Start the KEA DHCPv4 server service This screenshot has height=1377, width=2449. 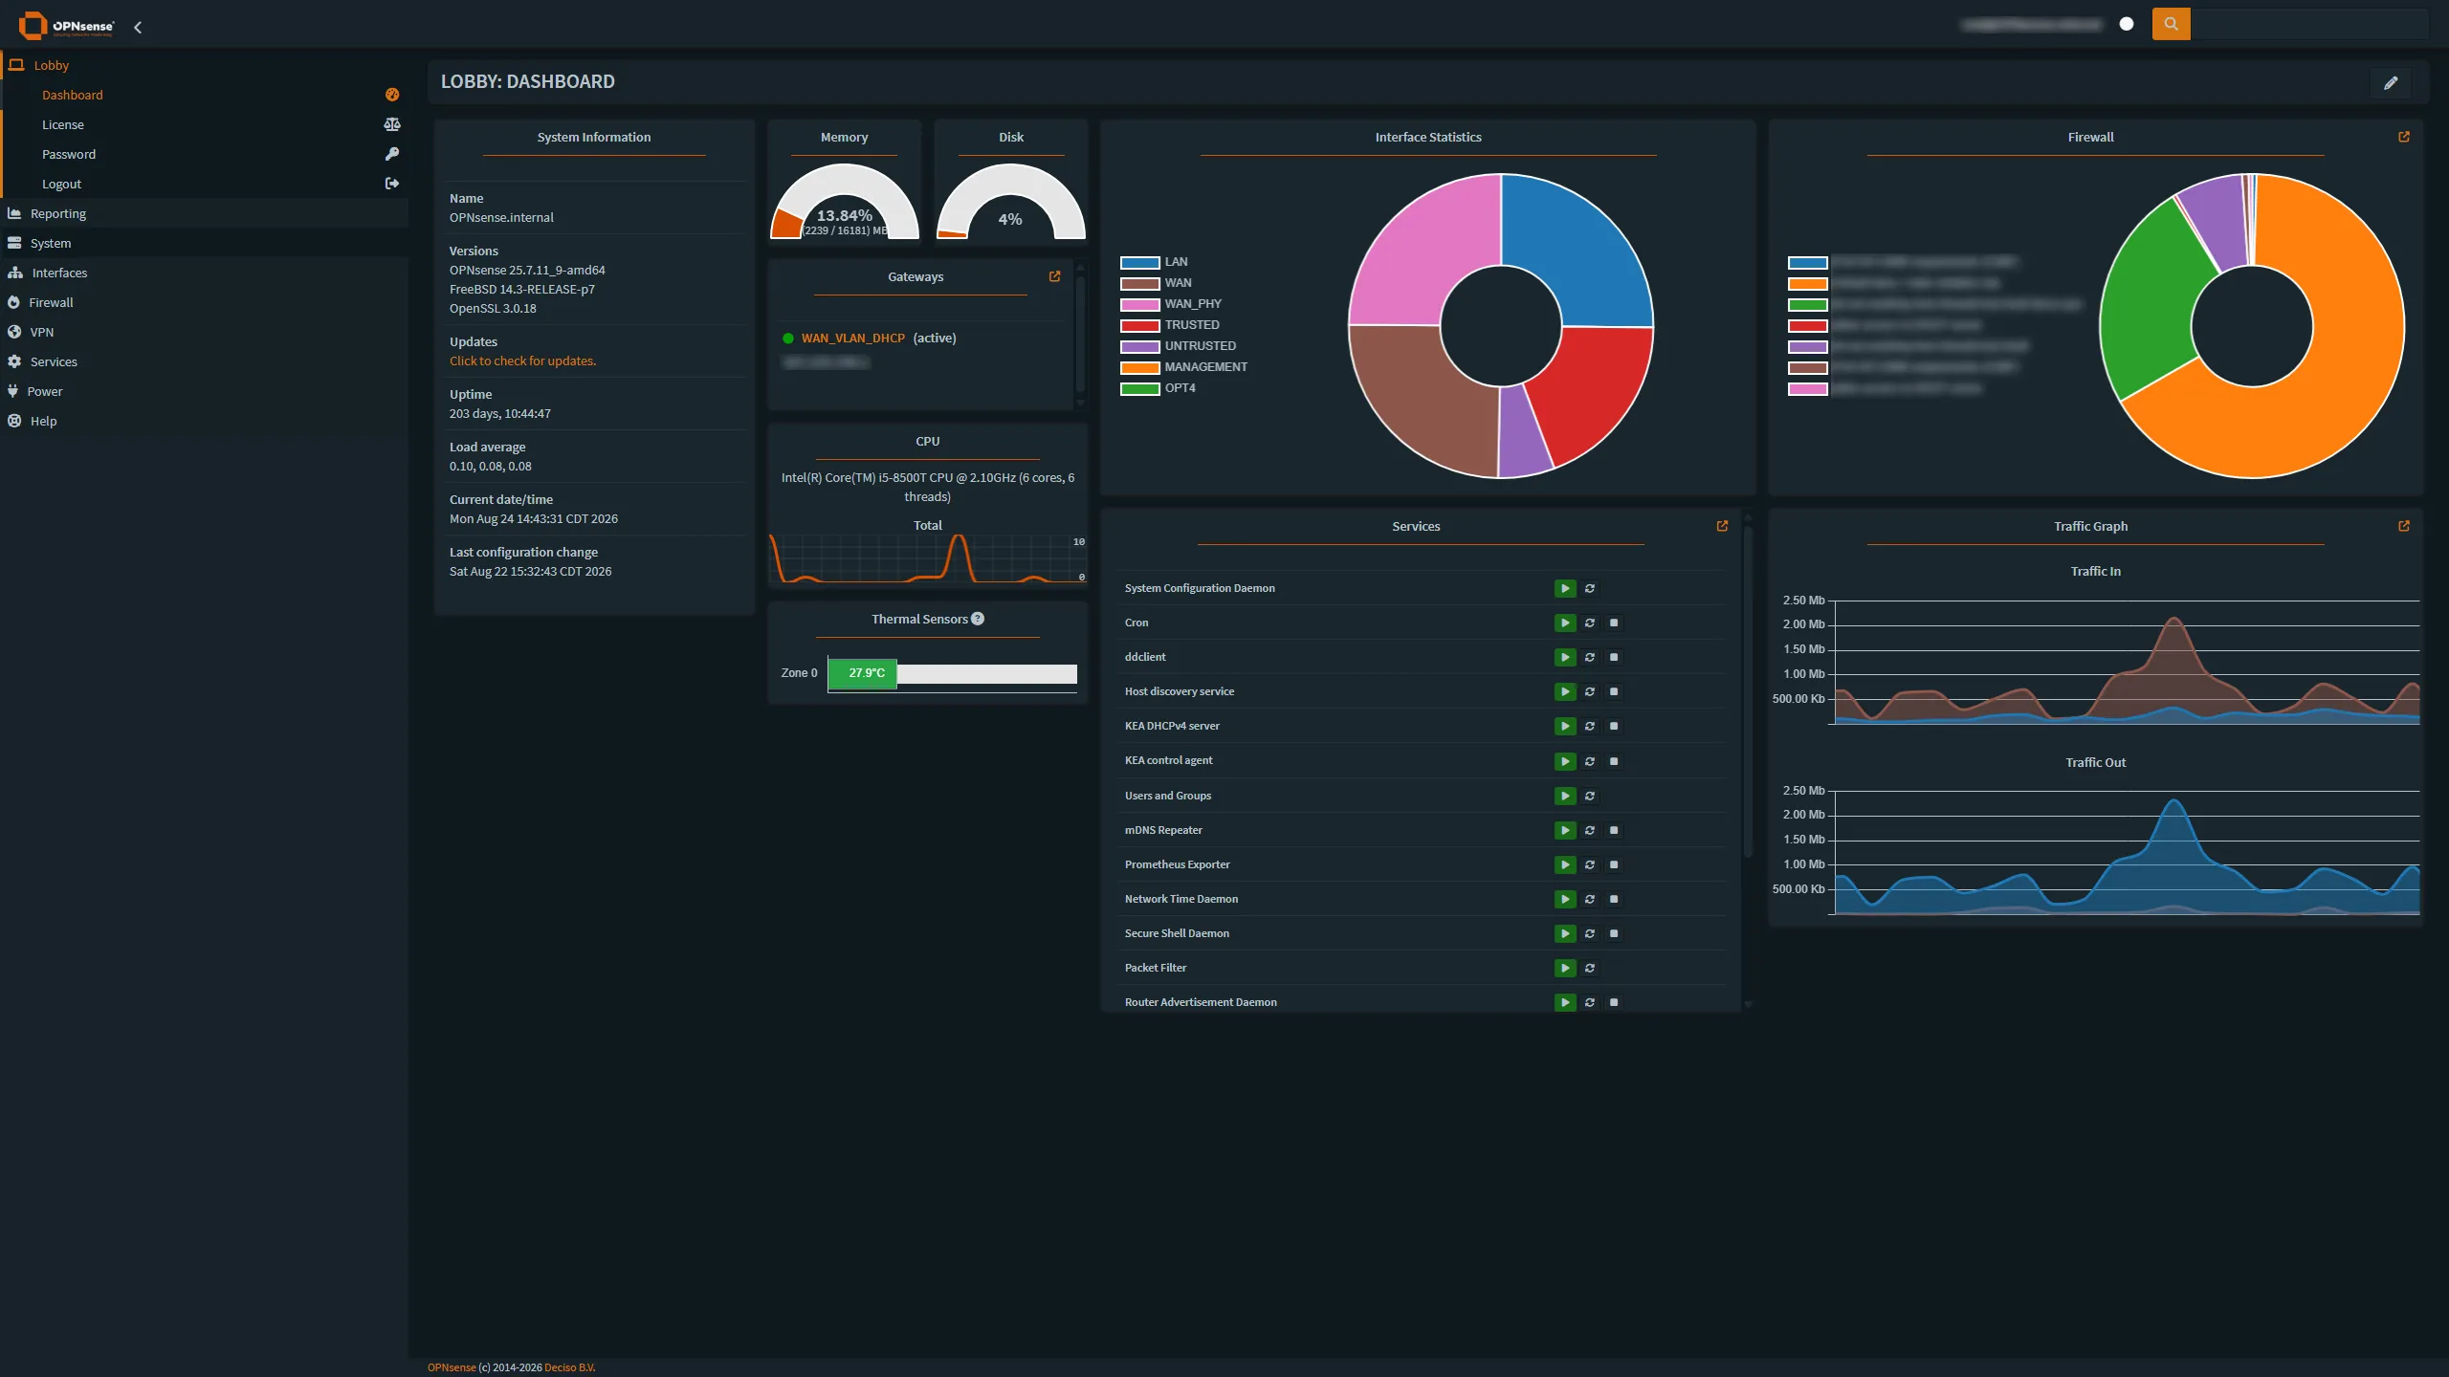(x=1565, y=726)
